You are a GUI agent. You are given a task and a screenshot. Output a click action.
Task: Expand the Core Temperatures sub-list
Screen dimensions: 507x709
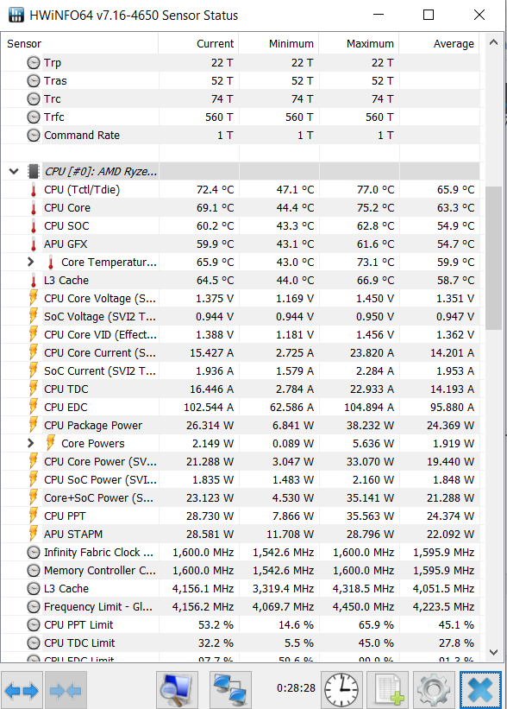point(30,262)
